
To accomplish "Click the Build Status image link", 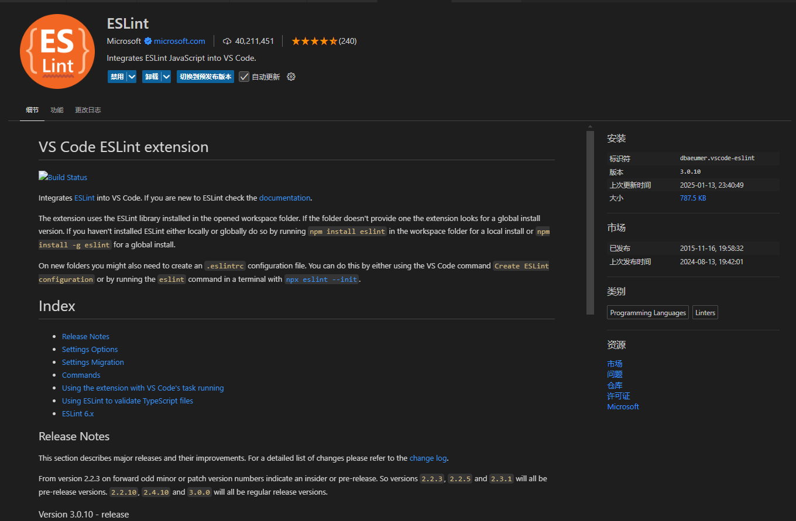I will 63,177.
